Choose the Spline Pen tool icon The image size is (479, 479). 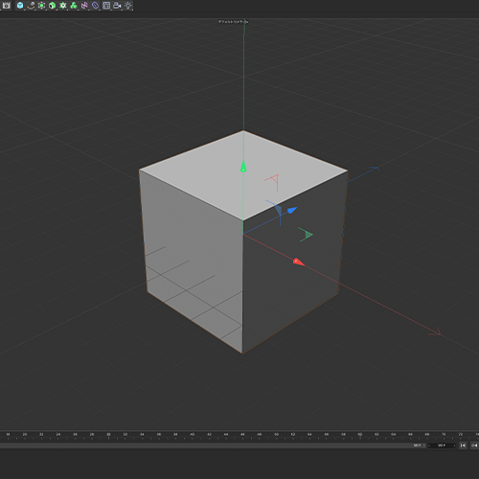[31, 5]
